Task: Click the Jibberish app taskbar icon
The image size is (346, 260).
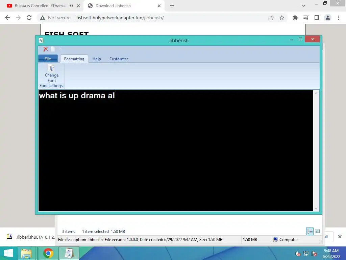Action: click(x=69, y=253)
